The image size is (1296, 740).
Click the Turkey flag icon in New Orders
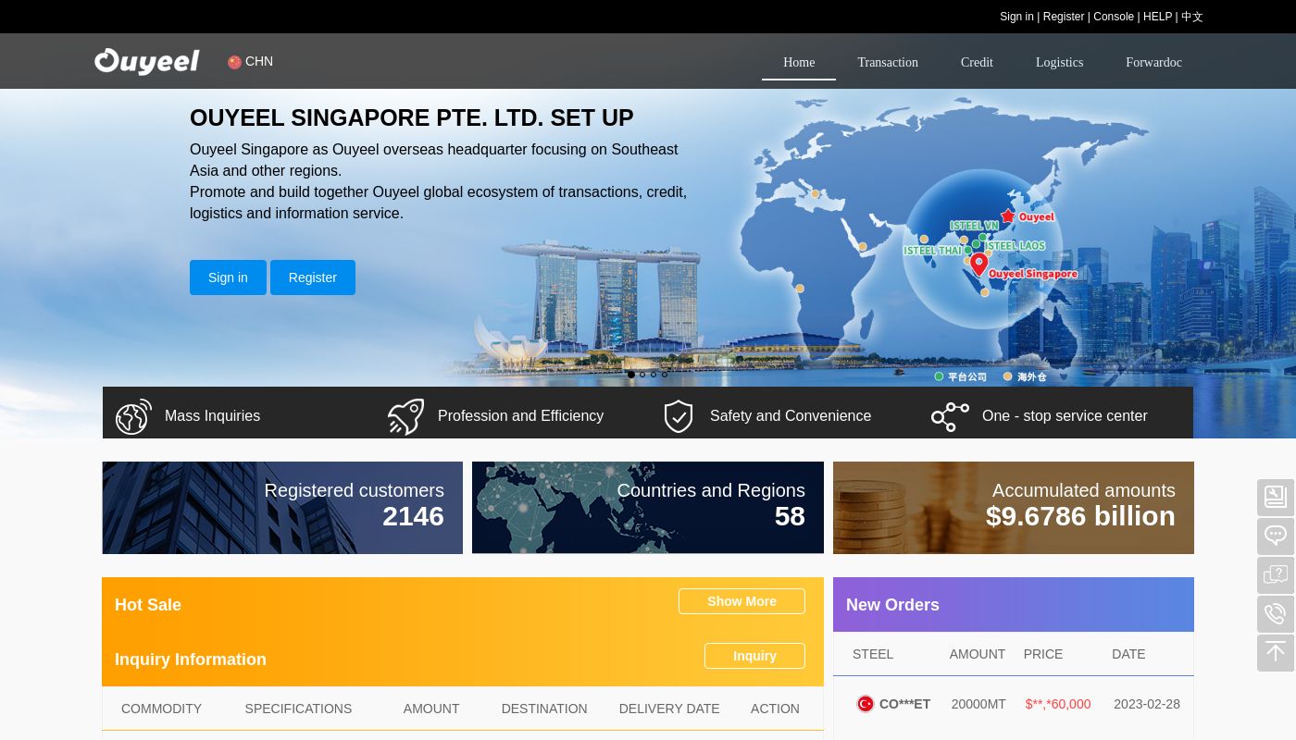pyautogui.click(x=865, y=704)
